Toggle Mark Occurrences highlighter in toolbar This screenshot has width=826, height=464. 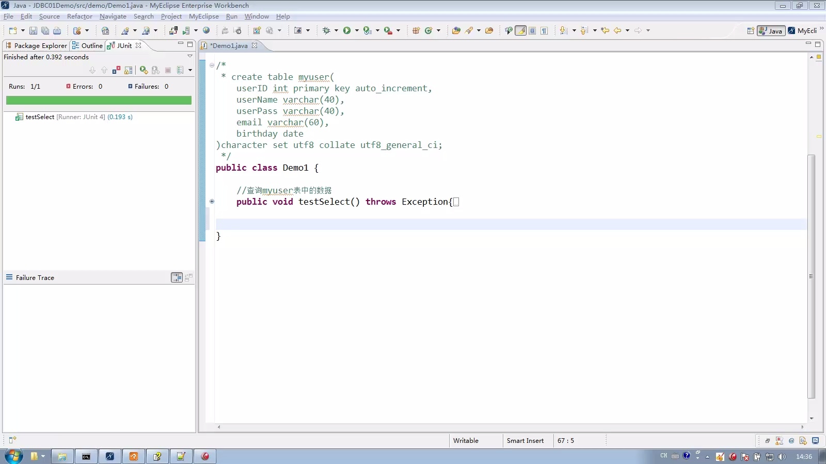pos(521,31)
